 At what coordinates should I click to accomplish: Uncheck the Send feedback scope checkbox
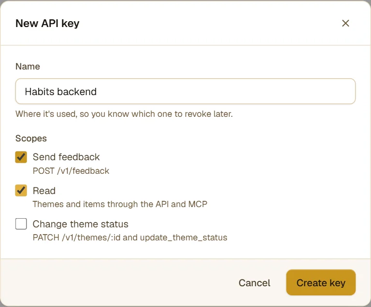click(x=21, y=157)
